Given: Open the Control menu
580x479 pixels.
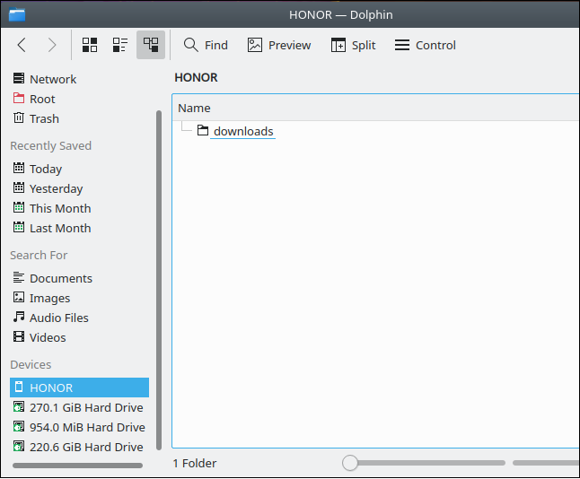Looking at the screenshot, I should click(426, 45).
